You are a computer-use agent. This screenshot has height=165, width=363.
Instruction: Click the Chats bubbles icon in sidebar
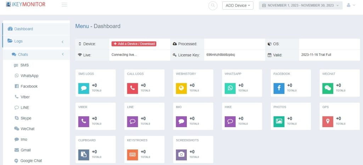[14, 55]
